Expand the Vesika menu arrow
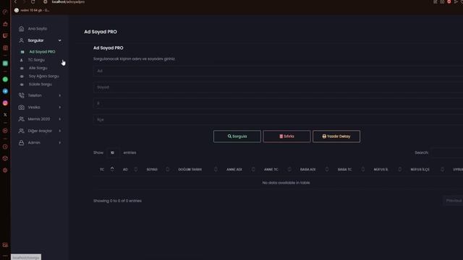The width and height of the screenshot is (463, 260). (x=59, y=108)
